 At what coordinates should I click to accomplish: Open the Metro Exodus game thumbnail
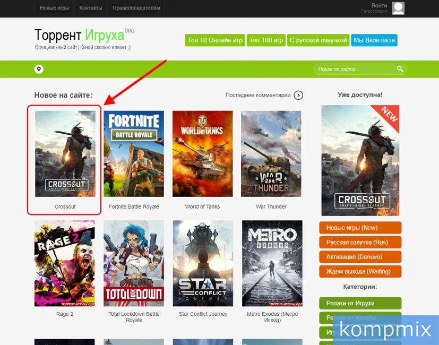click(x=271, y=263)
